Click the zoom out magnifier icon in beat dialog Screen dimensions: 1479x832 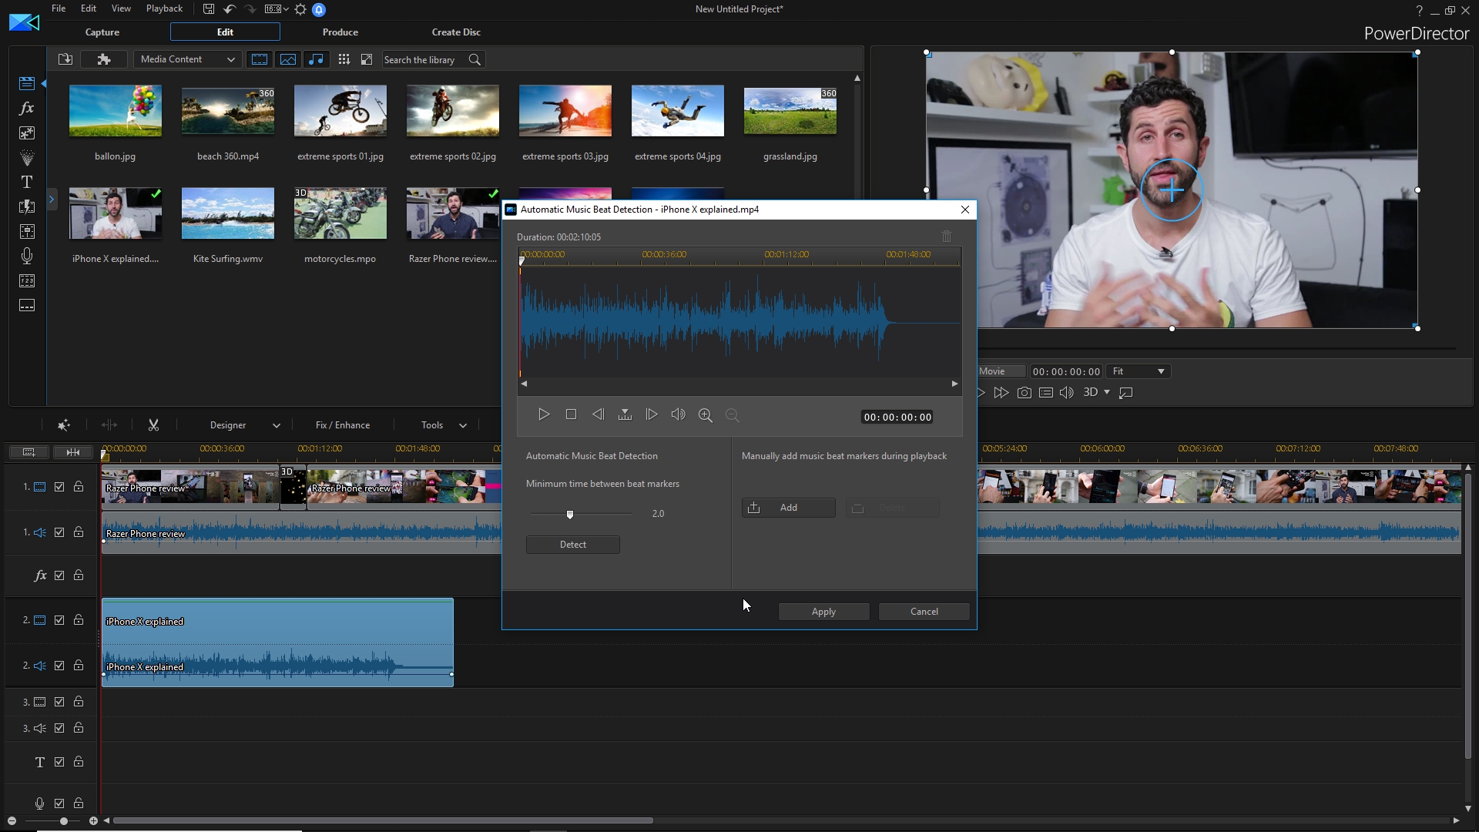pos(733,414)
